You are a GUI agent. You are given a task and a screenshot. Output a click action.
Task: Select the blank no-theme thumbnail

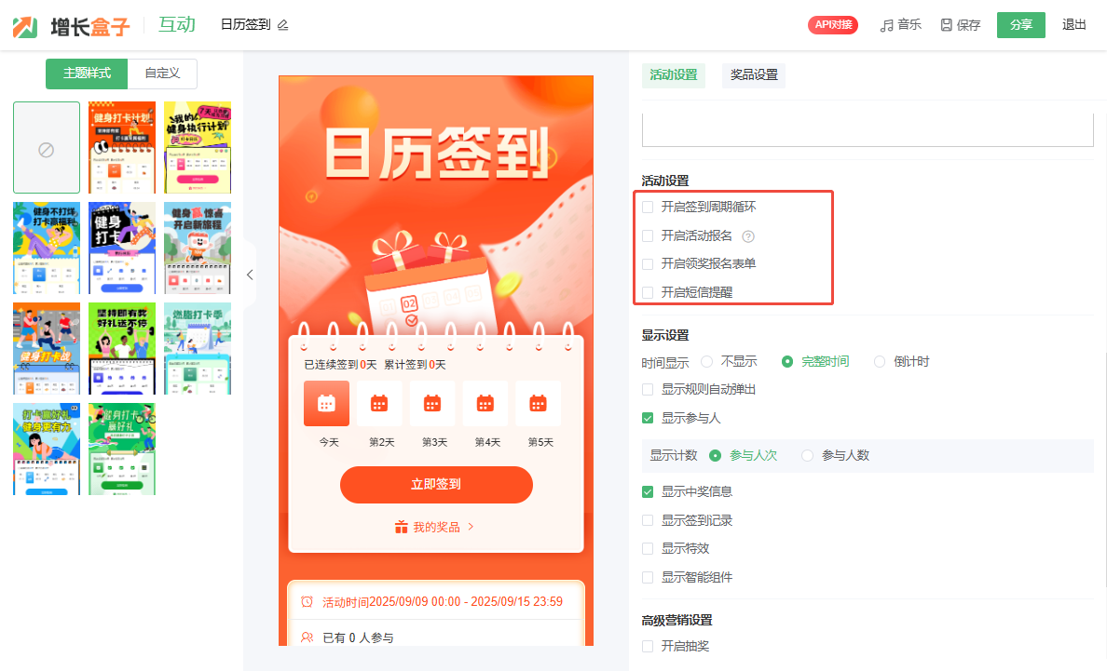pyautogui.click(x=47, y=148)
